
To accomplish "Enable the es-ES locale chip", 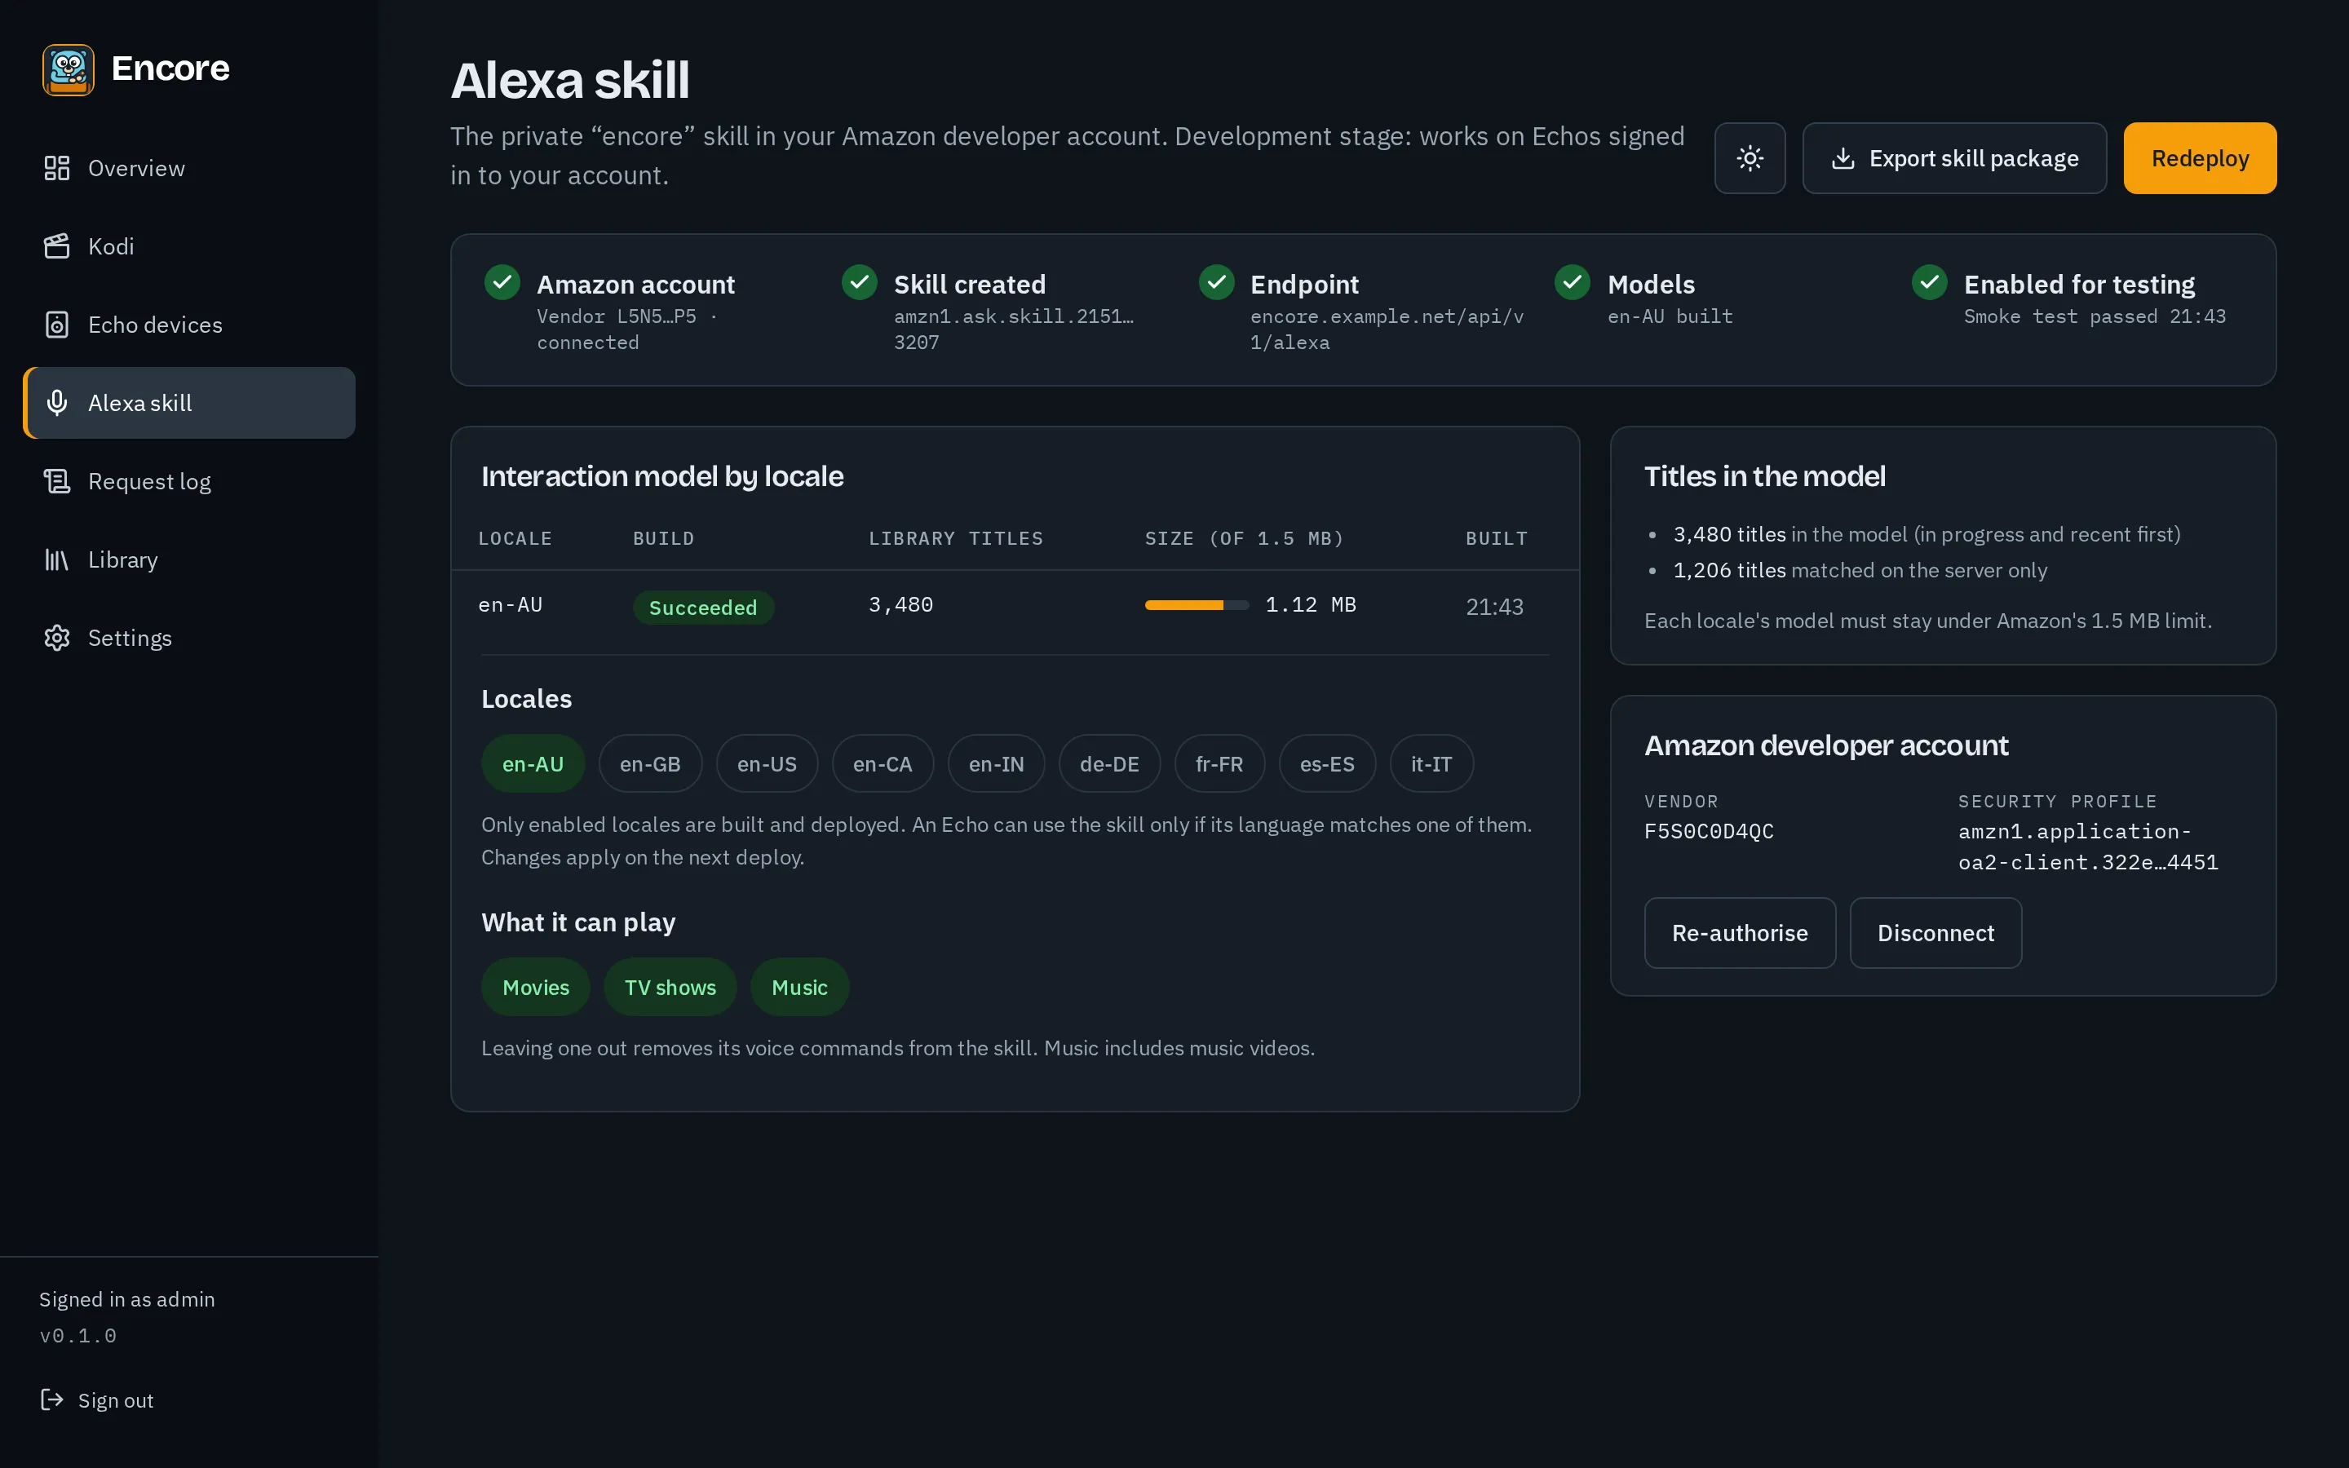I will (x=1327, y=764).
